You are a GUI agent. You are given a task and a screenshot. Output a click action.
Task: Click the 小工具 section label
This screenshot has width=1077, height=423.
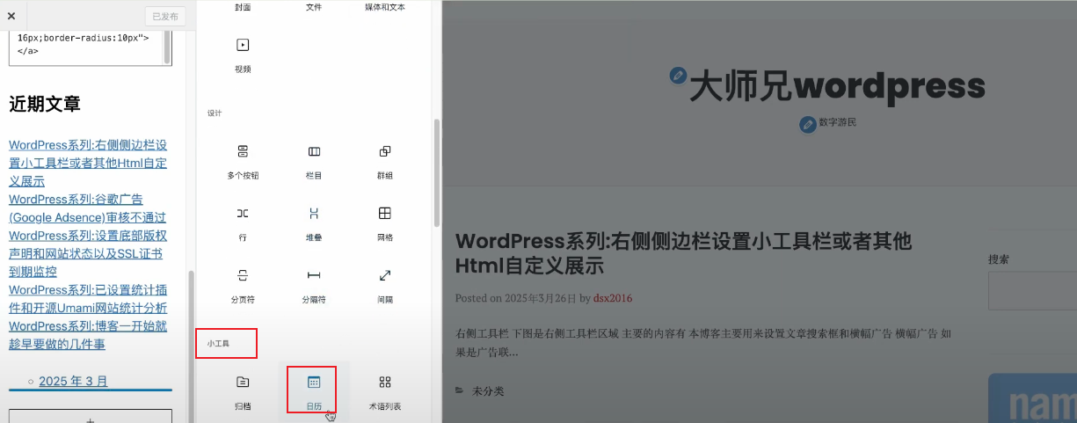coord(218,343)
